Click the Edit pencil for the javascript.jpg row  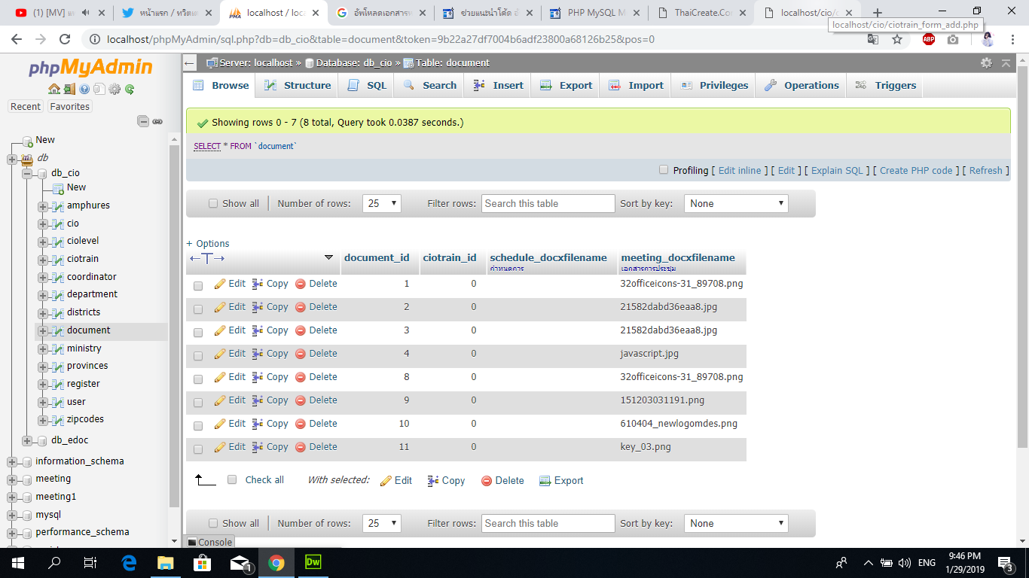coord(220,354)
